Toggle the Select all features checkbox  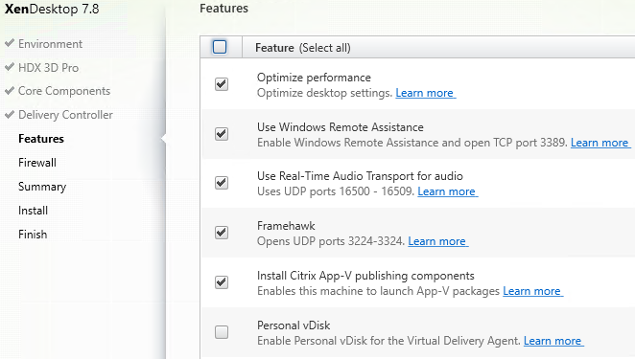point(220,47)
